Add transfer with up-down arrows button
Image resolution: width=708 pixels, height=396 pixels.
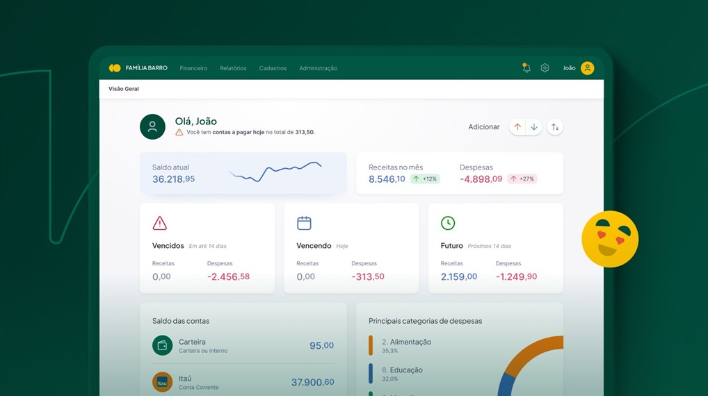pyautogui.click(x=555, y=127)
